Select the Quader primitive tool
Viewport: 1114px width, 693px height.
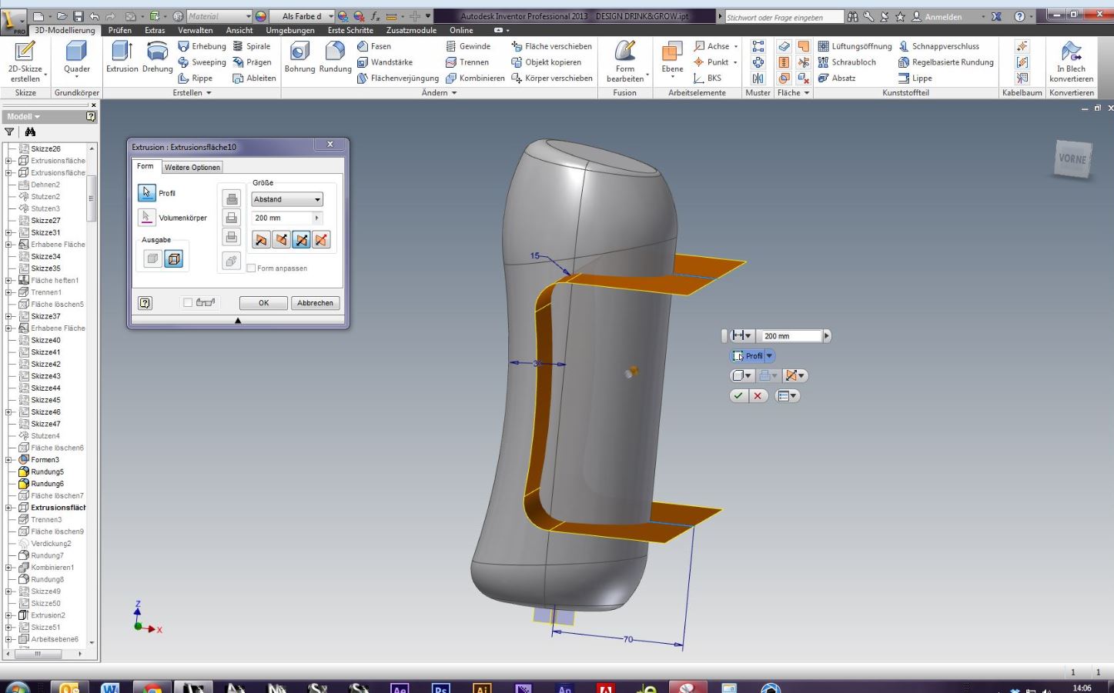[76, 60]
